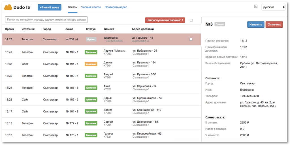This screenshot has width=290, height=145.
Task: Click the logout arrow icon near language selector
Action: pos(256,6)
